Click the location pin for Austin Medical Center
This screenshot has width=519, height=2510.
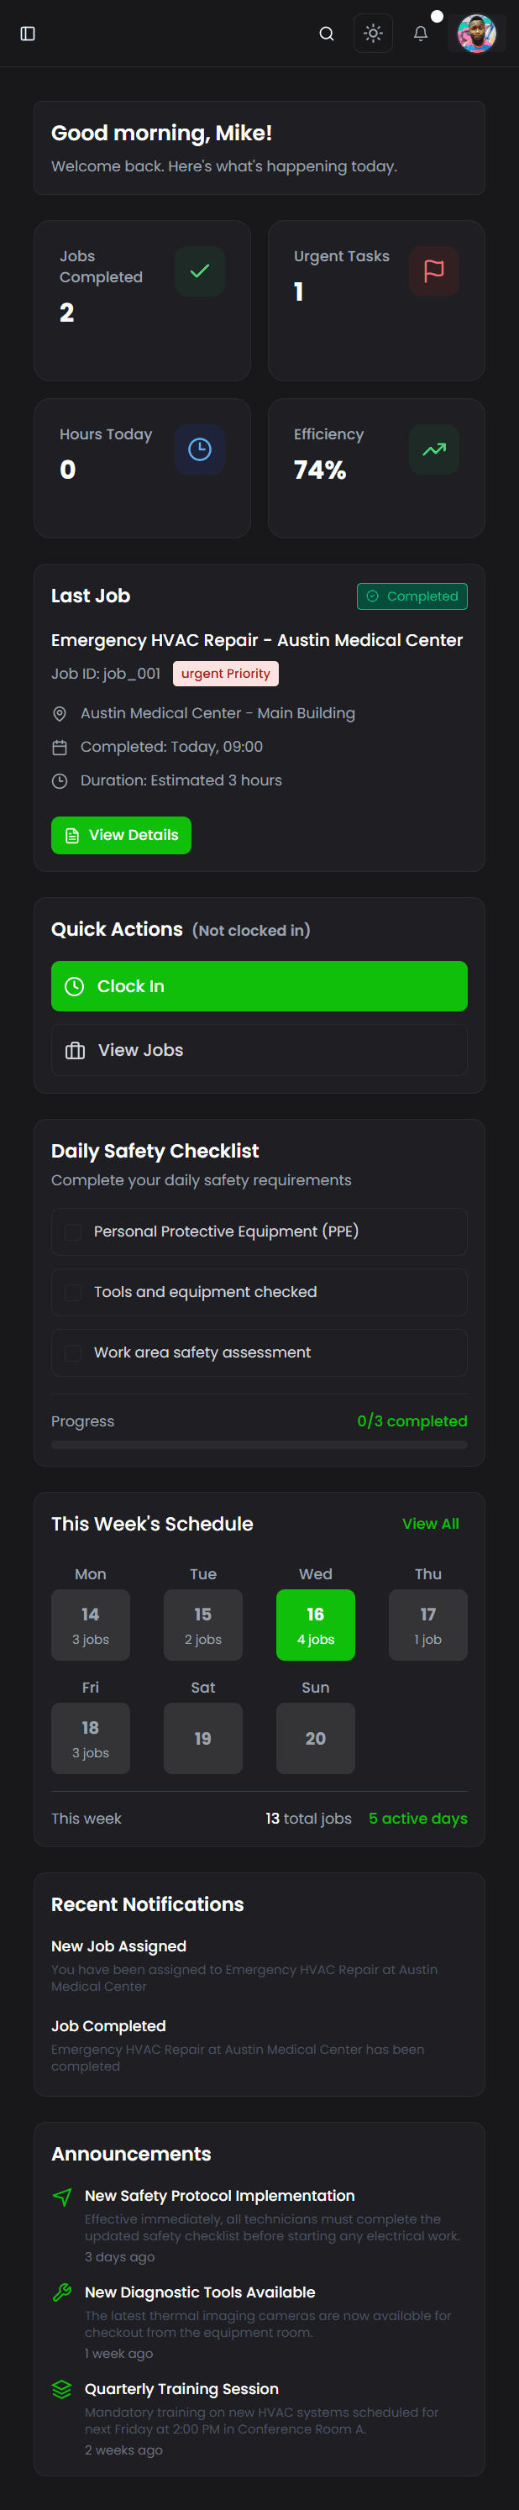(60, 713)
